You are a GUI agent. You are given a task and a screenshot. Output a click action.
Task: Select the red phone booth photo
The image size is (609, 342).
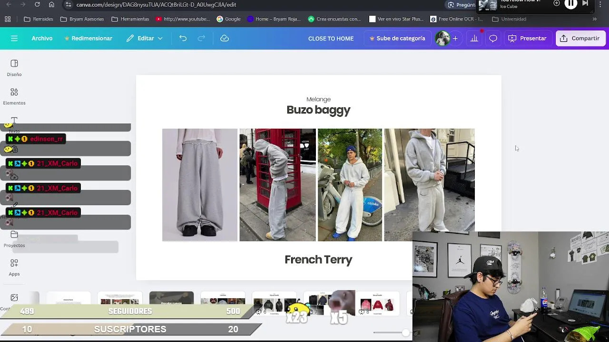coord(277,185)
